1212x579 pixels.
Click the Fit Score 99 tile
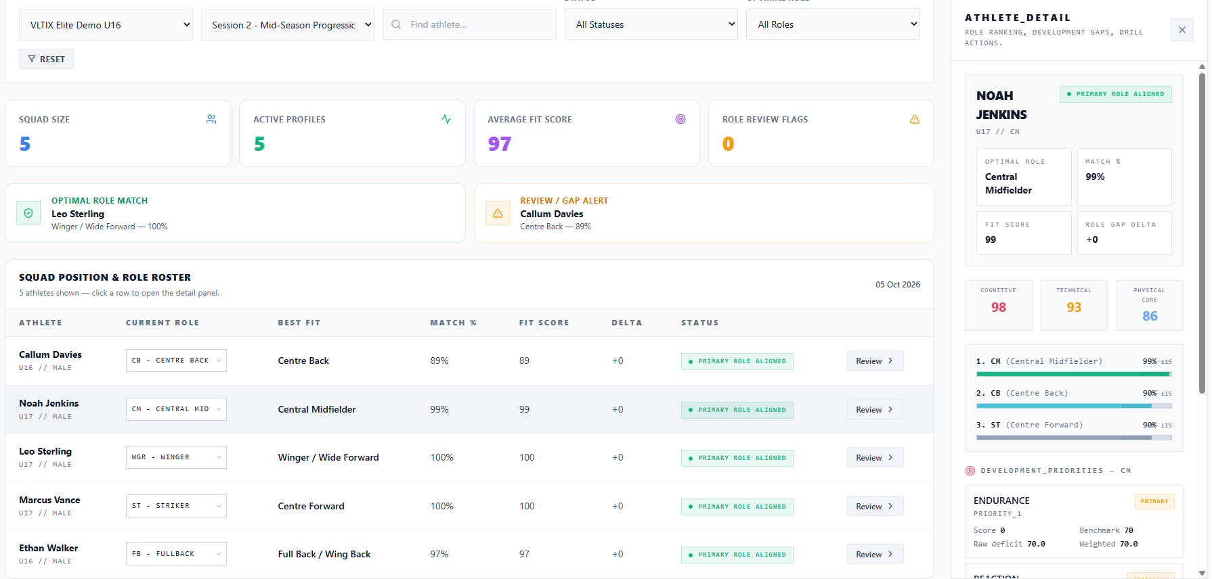1024,233
